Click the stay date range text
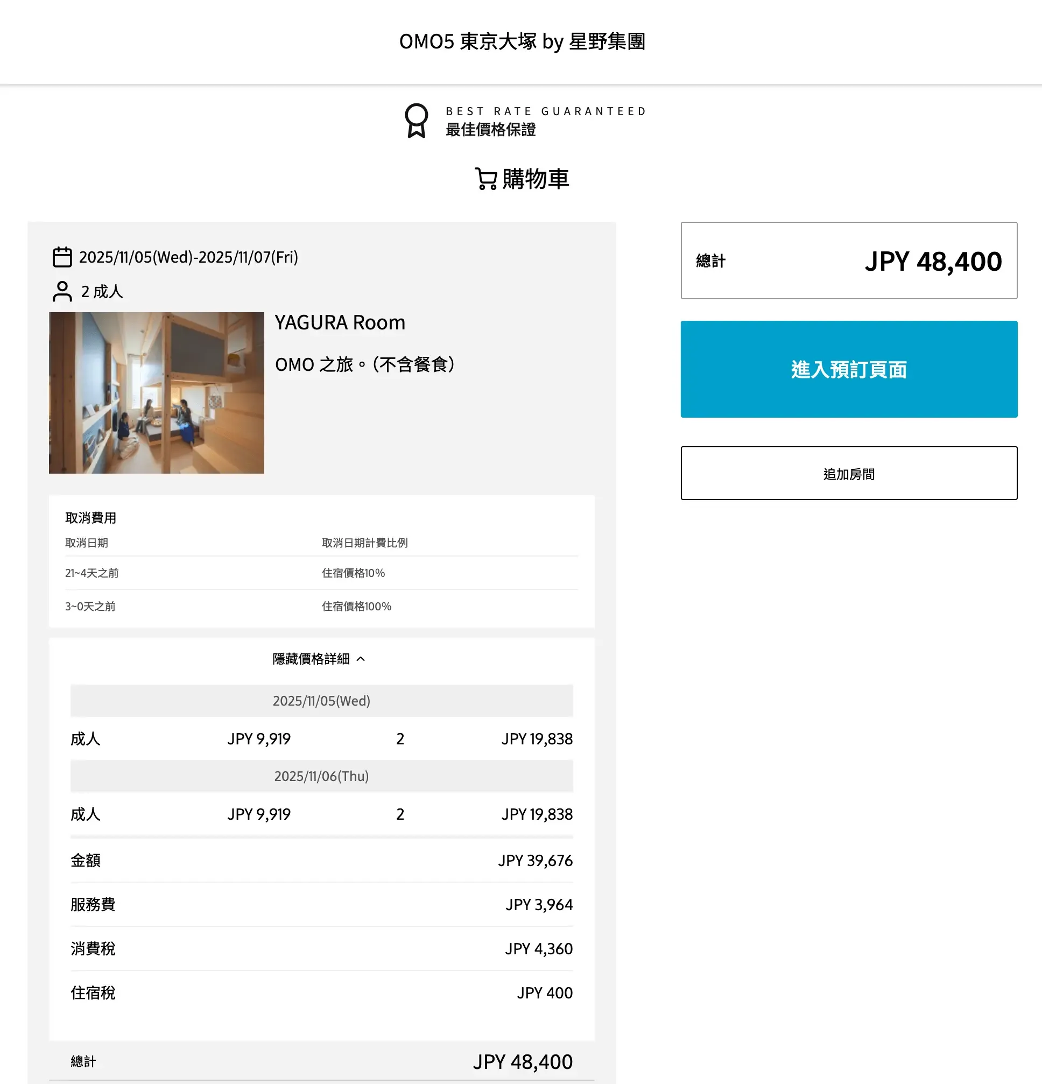 click(x=188, y=257)
